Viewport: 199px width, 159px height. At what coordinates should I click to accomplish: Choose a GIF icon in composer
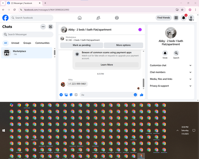76,95
